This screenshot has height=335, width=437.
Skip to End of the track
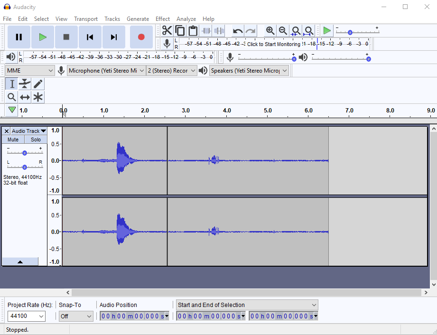click(113, 37)
